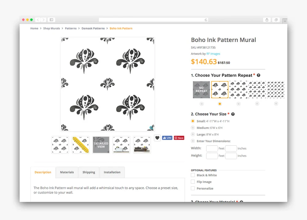Select the No Repeat pattern radio
The image size is (307, 220).
202,104
